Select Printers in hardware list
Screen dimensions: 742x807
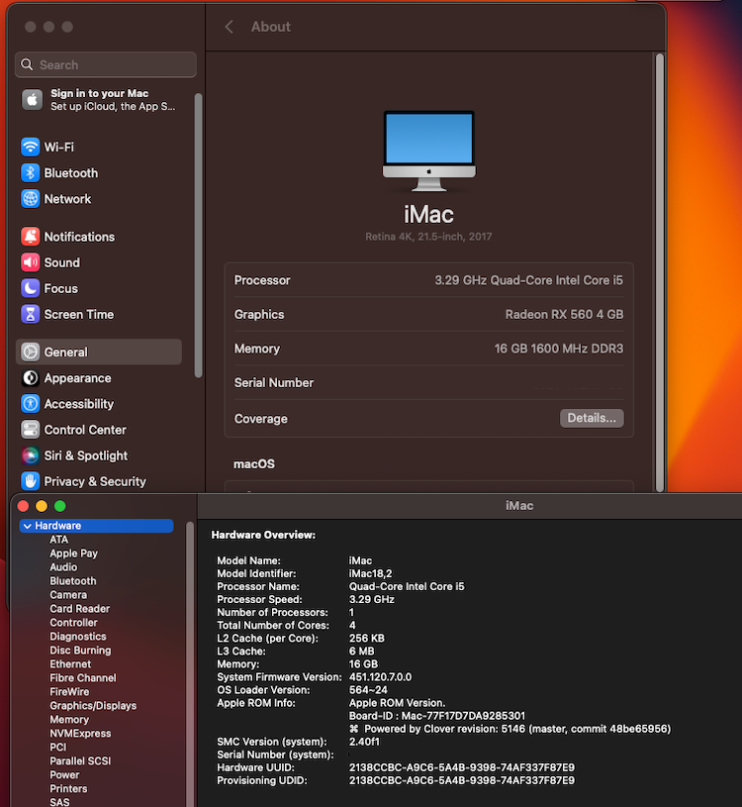point(68,789)
